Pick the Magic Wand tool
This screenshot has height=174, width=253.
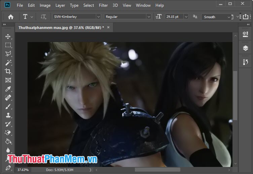[x=8, y=63]
